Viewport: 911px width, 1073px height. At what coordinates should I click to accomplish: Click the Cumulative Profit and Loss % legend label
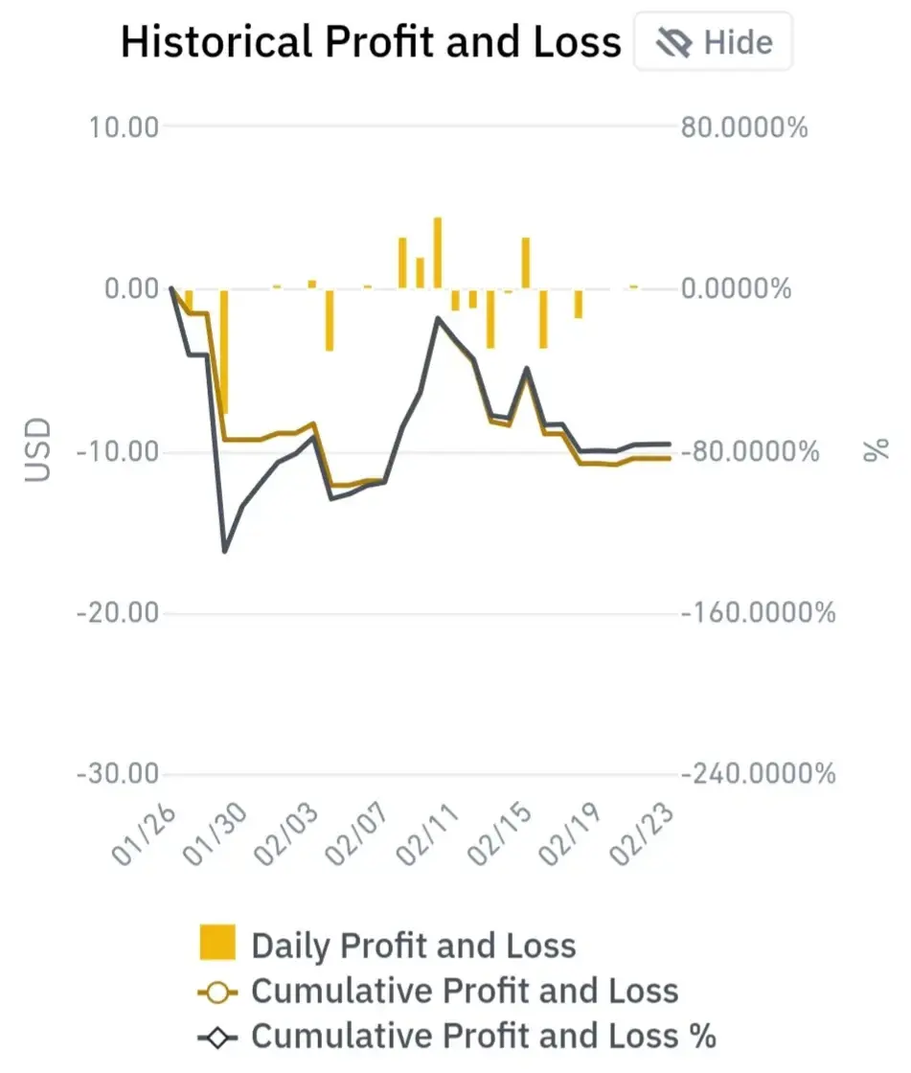point(483,1036)
